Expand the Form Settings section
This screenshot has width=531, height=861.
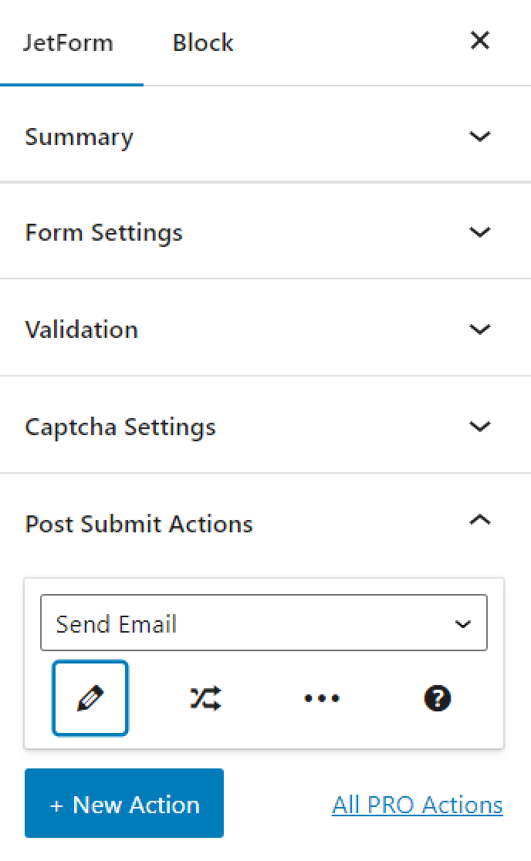480,232
